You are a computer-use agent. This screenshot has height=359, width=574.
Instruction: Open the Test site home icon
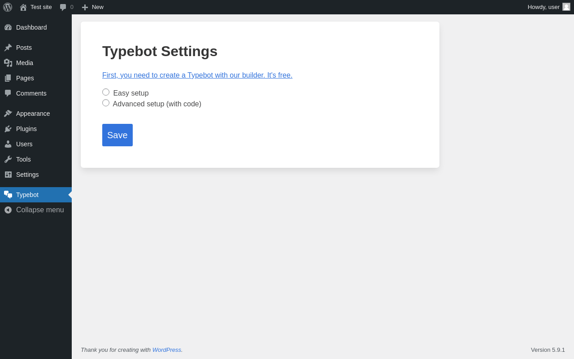pos(23,7)
